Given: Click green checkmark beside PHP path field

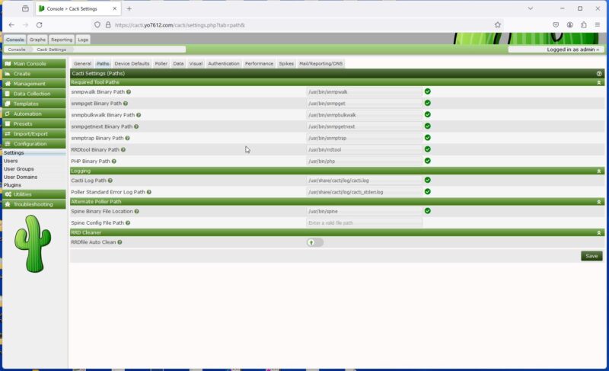Looking at the screenshot, I should click(x=428, y=161).
